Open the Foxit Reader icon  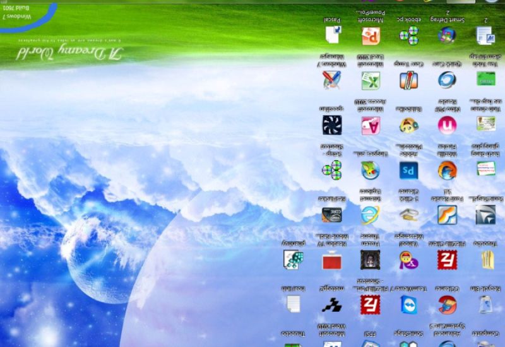[447, 215]
